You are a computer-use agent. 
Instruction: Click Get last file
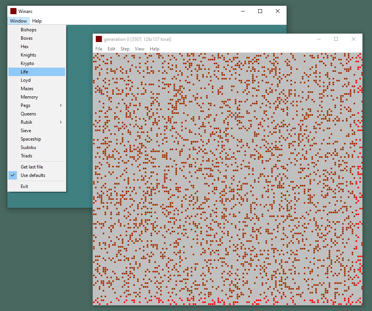coord(37,167)
